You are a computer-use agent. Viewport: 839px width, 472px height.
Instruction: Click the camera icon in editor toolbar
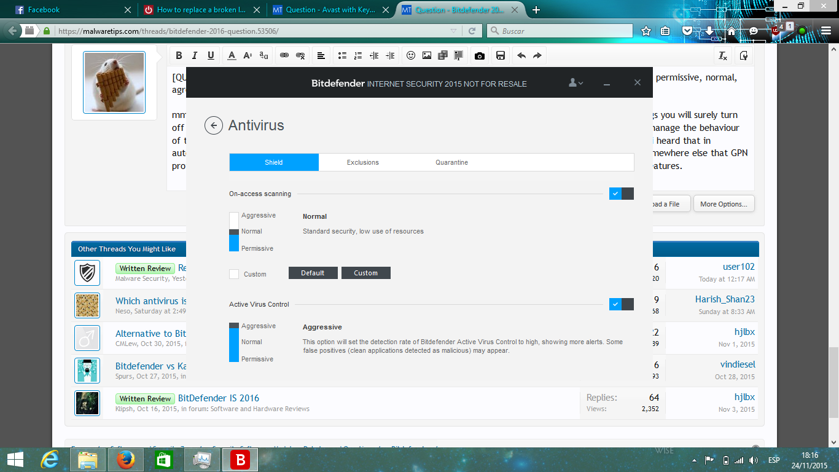[480, 55]
